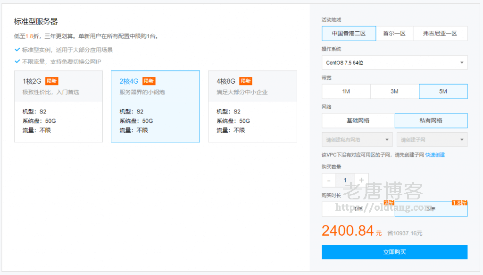
Task: Select the 3M bandwidth option
Action: coord(394,91)
